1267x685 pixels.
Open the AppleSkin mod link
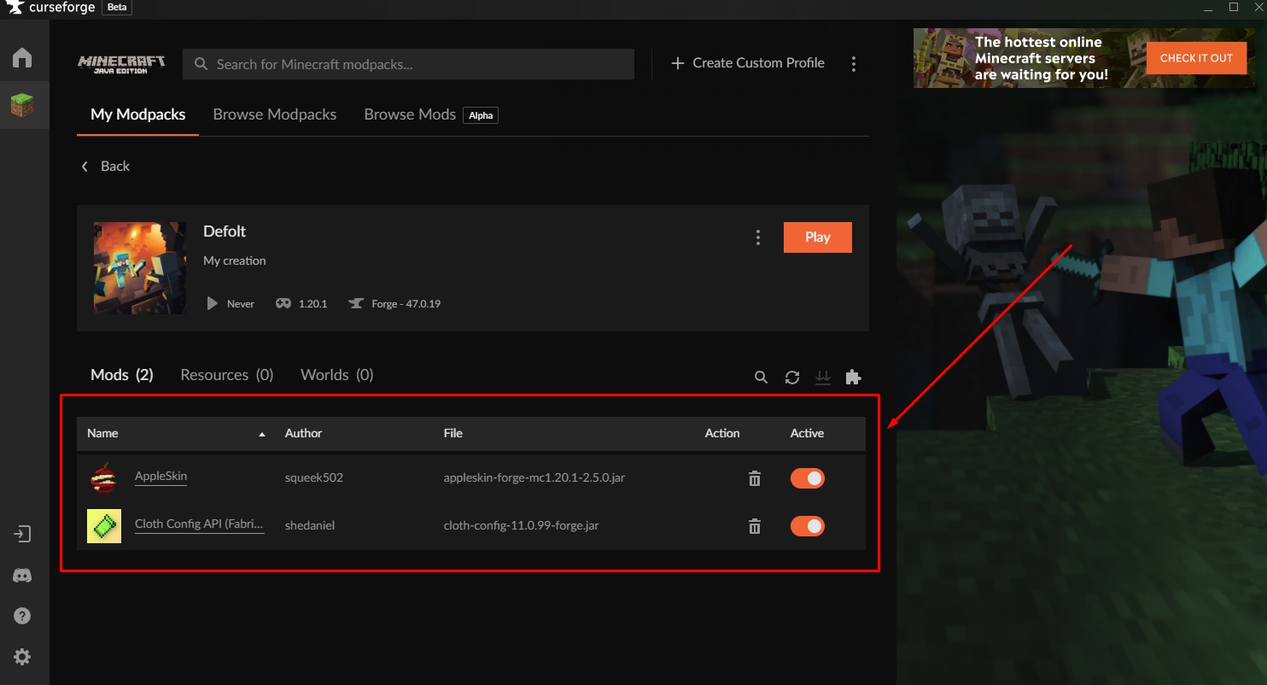pyautogui.click(x=161, y=477)
